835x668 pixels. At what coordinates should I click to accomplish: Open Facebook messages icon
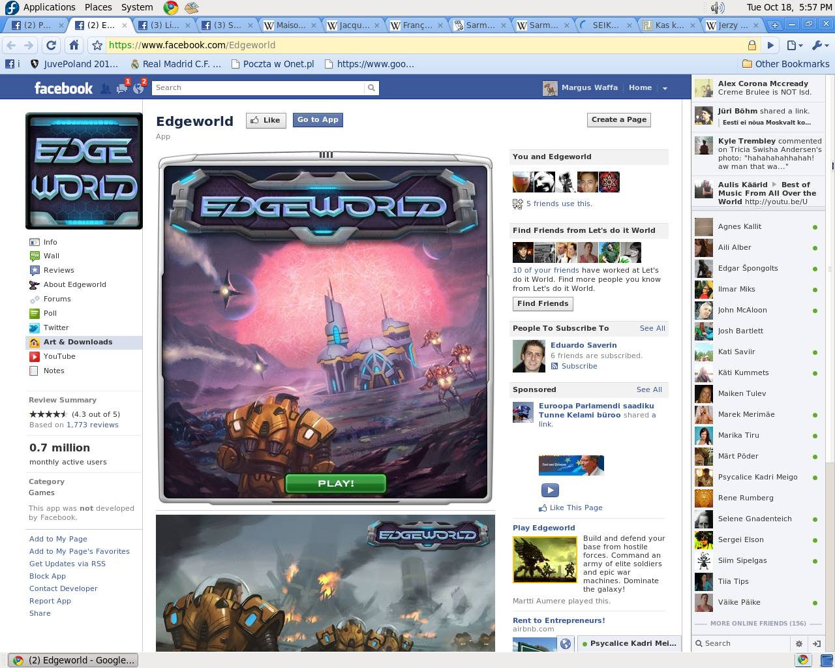click(122, 89)
